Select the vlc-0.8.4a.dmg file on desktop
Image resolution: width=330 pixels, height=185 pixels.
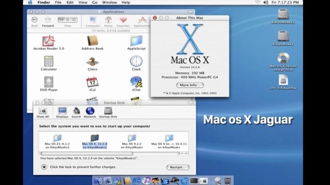283,82
